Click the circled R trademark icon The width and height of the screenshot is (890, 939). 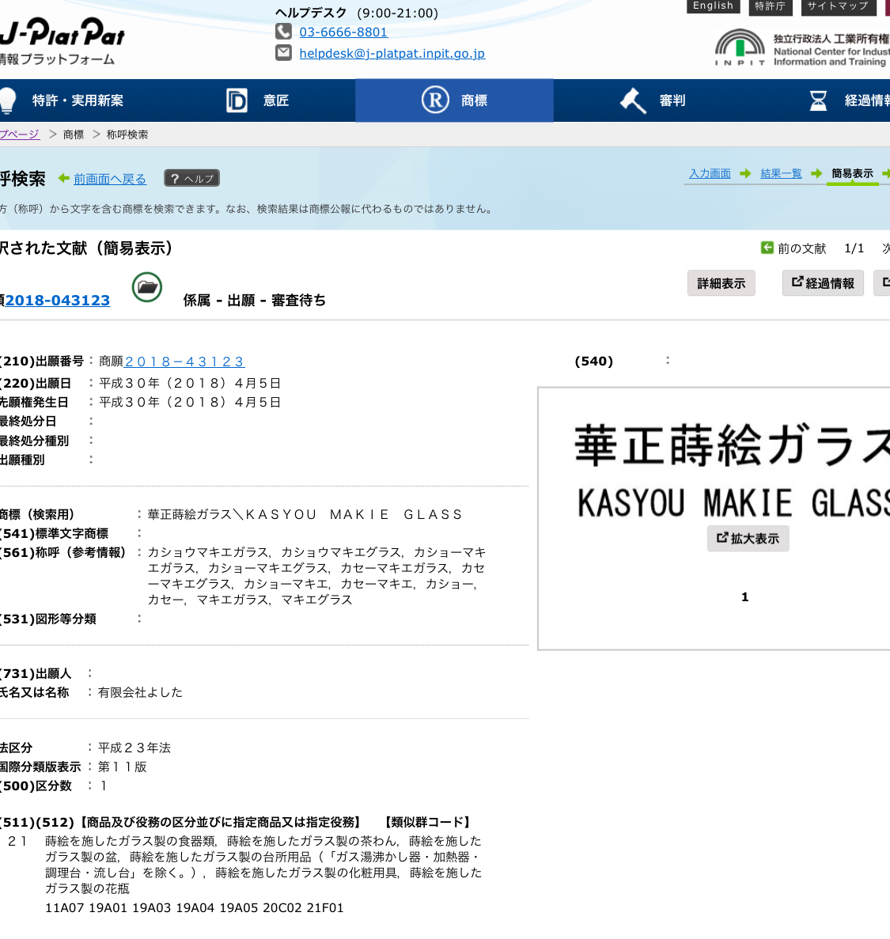pyautogui.click(x=435, y=100)
